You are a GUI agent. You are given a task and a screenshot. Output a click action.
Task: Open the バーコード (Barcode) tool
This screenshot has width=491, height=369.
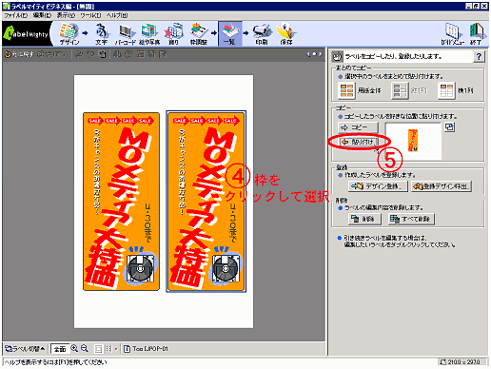coord(126,33)
